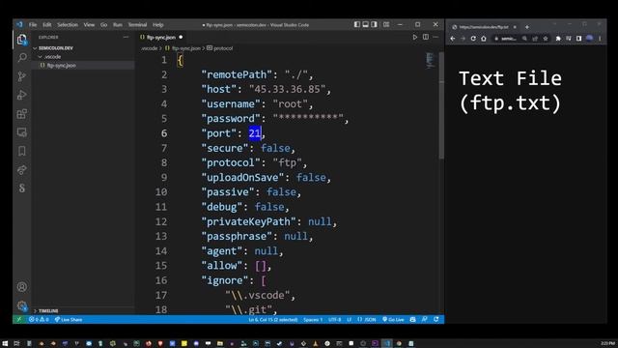Screen dimensions: 618x348
Task: Toggle the primary side bar layout icon
Action: 357,24
